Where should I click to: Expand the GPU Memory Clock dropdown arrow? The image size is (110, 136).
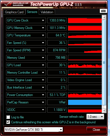(43, 28)
